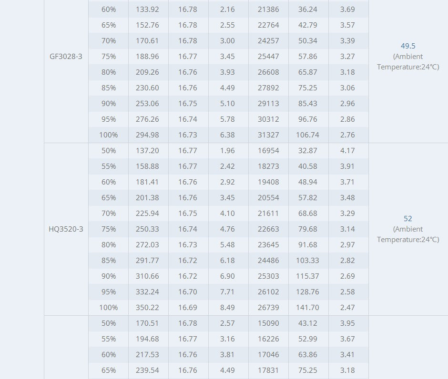Click the 106.74 cell

point(308,135)
